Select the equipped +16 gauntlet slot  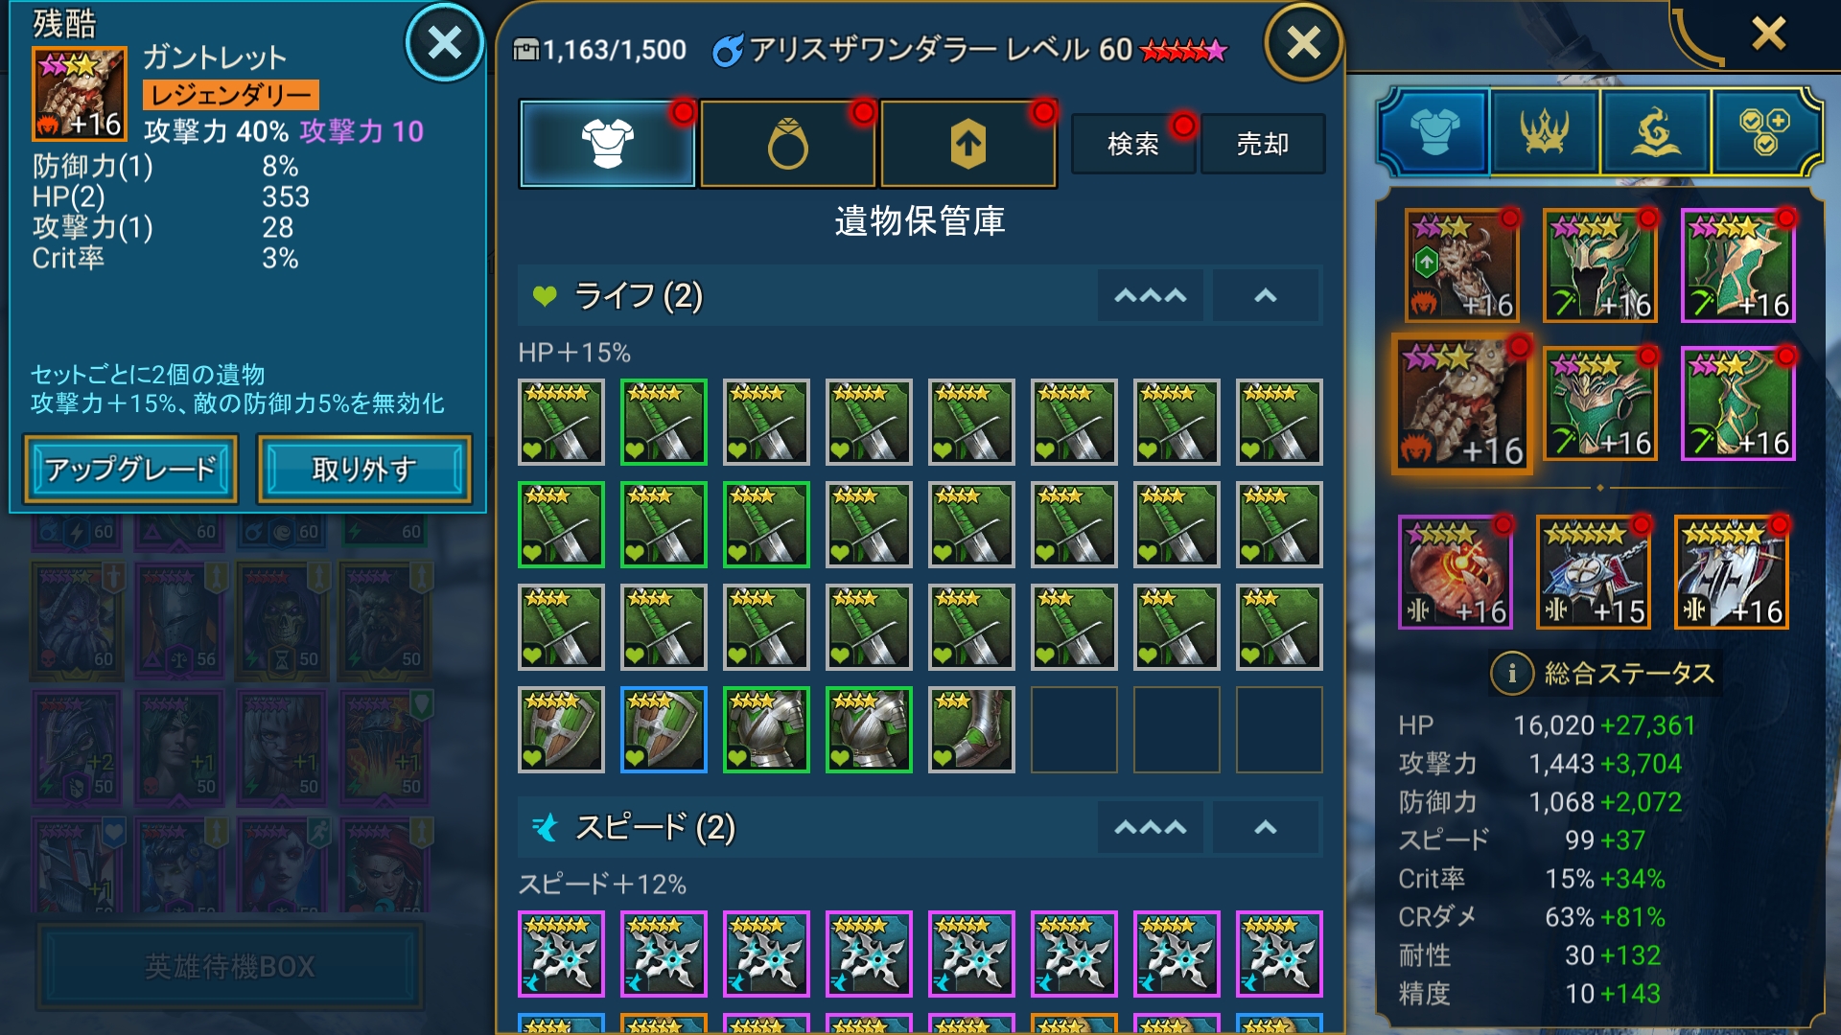click(x=1461, y=404)
